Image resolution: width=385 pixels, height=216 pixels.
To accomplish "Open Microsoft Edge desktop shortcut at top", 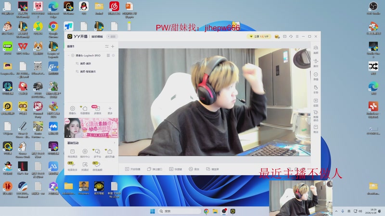I will (x=53, y=10).
